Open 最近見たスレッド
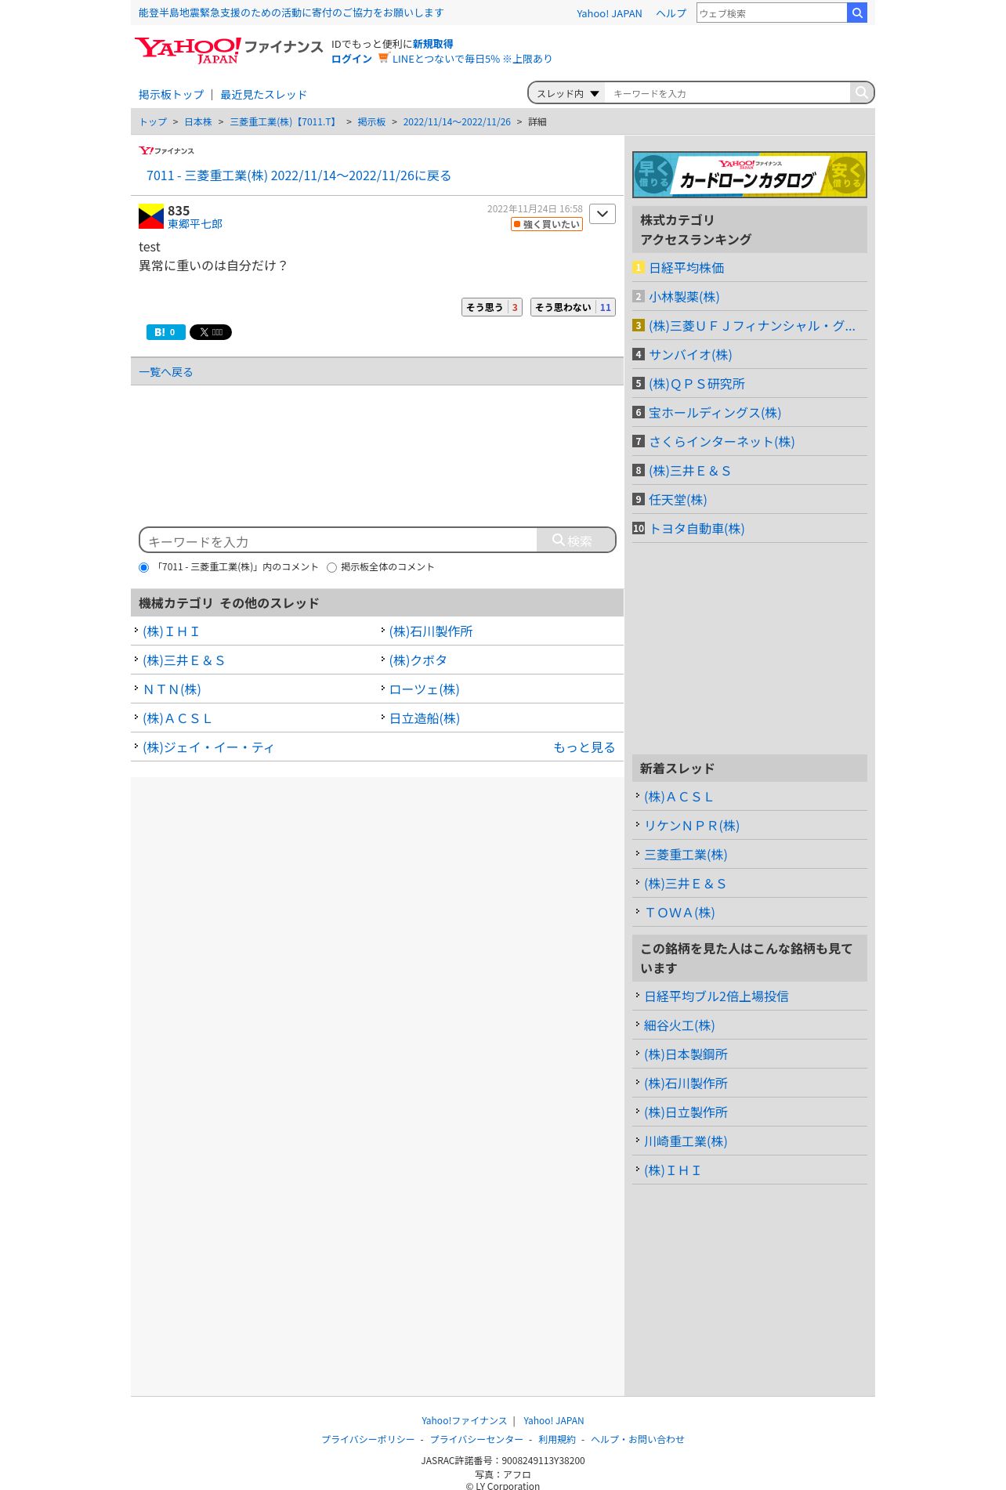Image resolution: width=1006 pixels, height=1490 pixels. [x=263, y=95]
